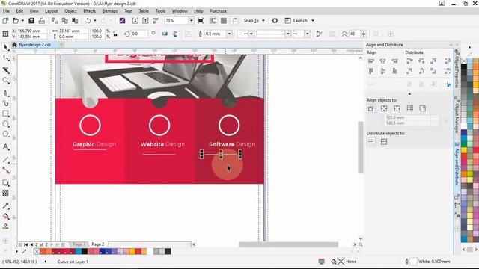Click Align center horizontally icon
The width and height of the screenshot is (479, 269).
(x=382, y=61)
